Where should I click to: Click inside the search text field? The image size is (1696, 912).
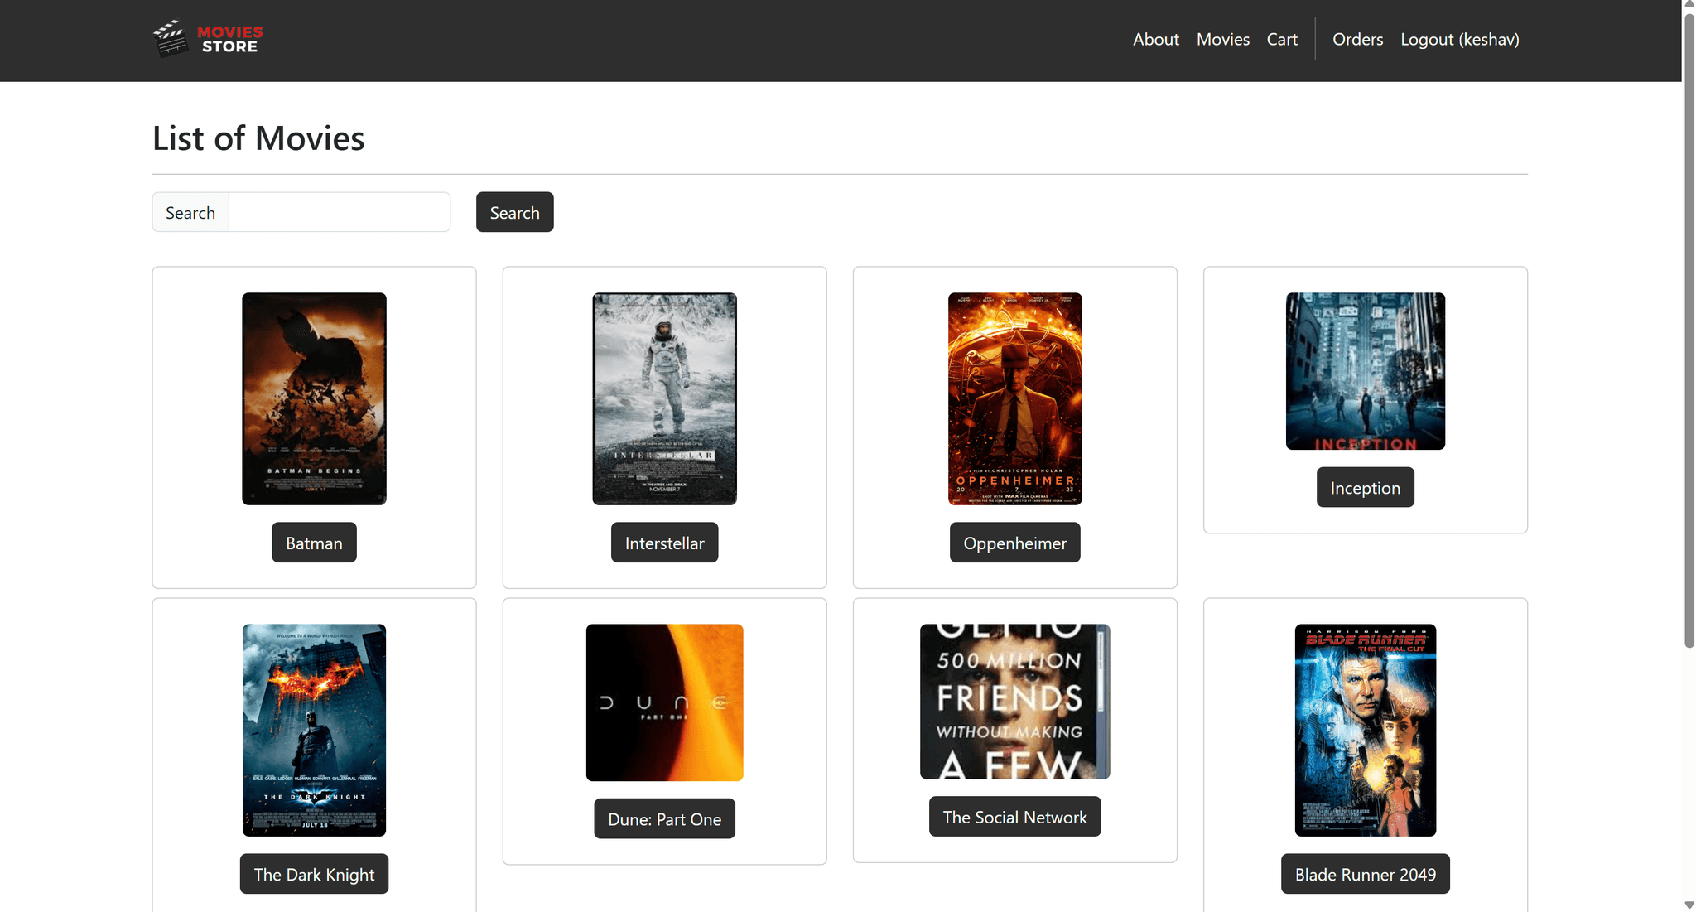[338, 211]
